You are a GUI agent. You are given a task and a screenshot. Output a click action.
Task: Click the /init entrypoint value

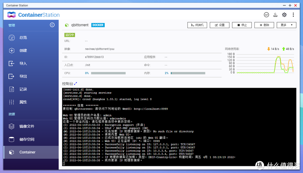pyautogui.click(x=88, y=65)
